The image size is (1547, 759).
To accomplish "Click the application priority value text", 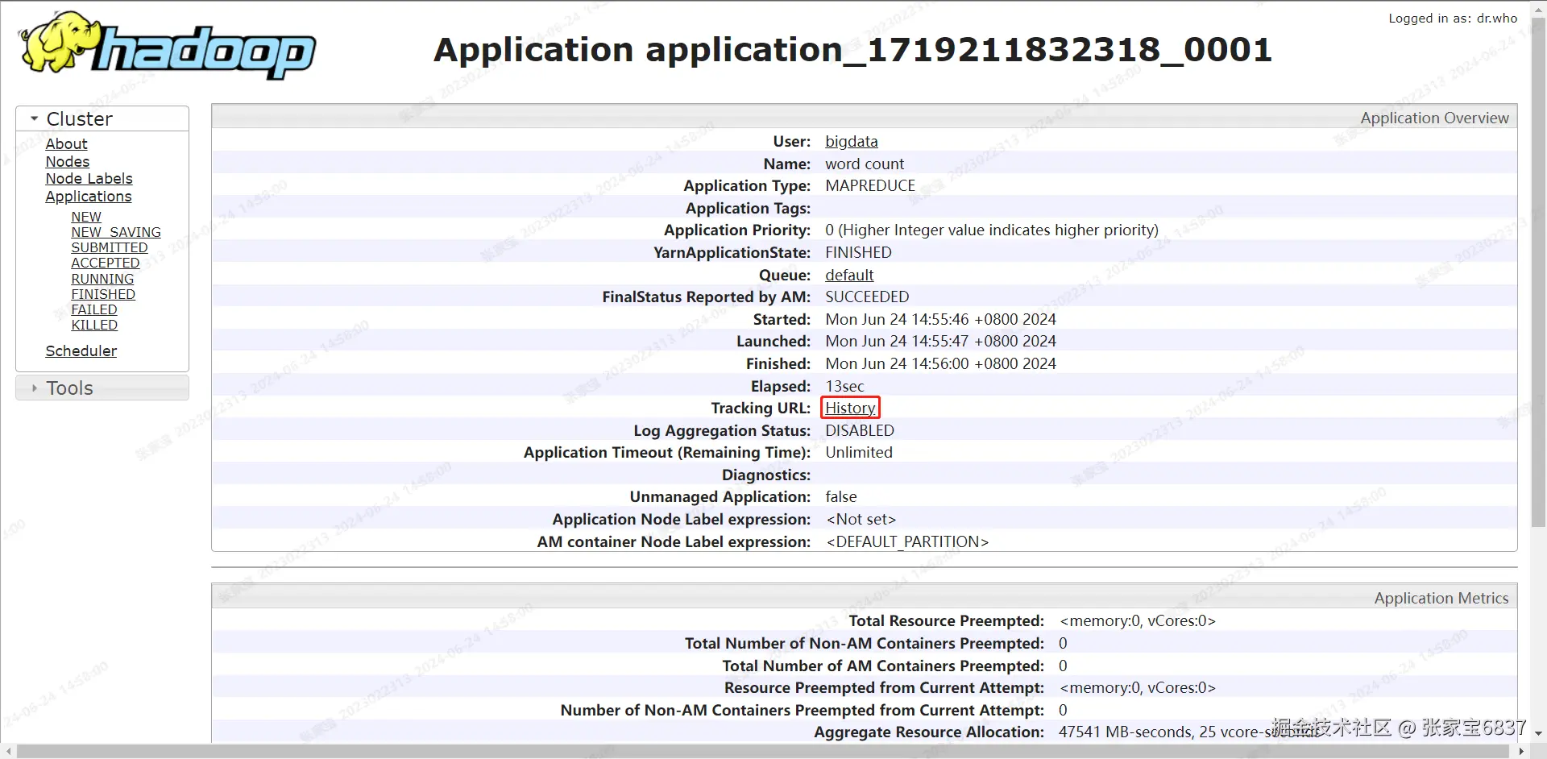I will click(992, 230).
